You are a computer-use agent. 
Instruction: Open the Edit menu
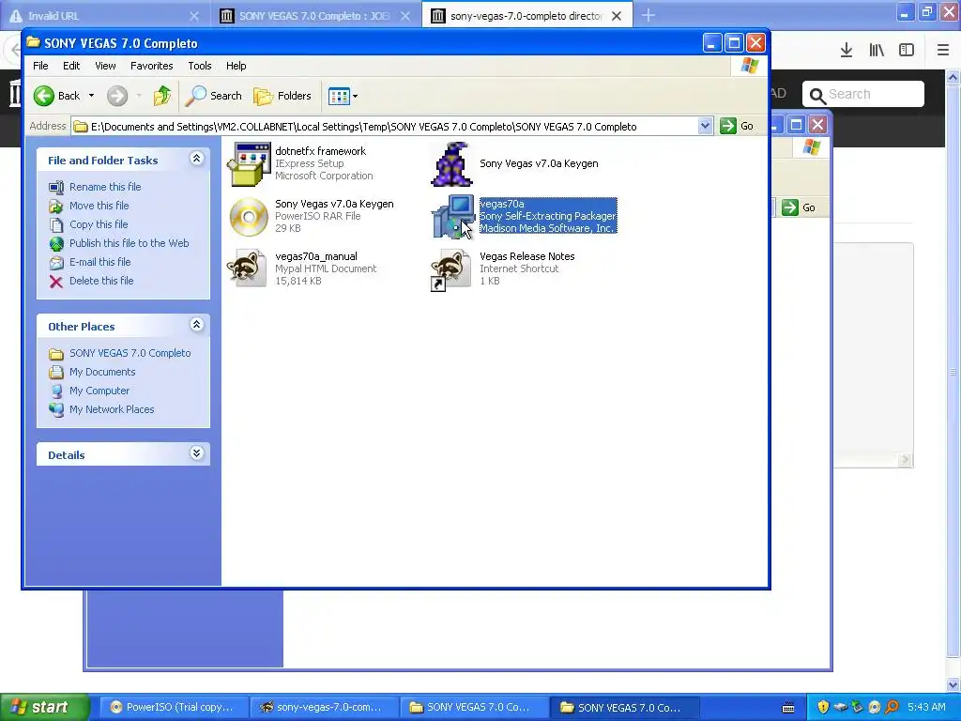pyautogui.click(x=71, y=66)
